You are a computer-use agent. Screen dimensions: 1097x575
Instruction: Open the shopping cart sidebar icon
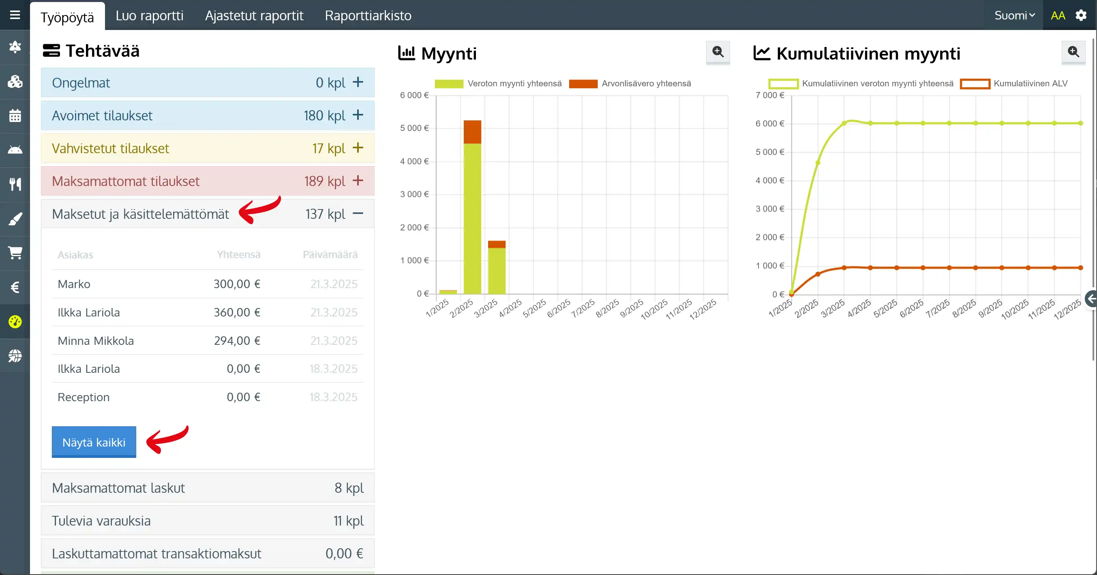(15, 253)
